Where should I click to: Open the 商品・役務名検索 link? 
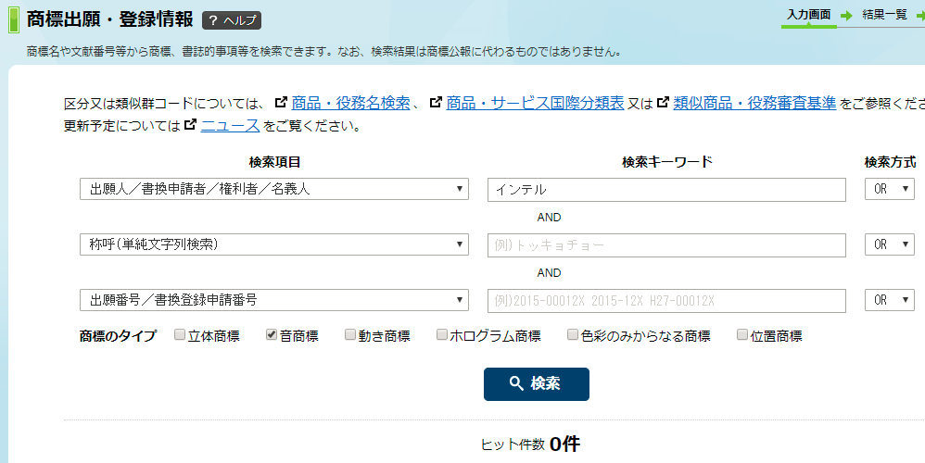click(x=350, y=103)
